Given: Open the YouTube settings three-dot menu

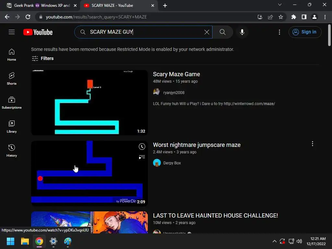Looking at the screenshot, I should tap(279, 32).
